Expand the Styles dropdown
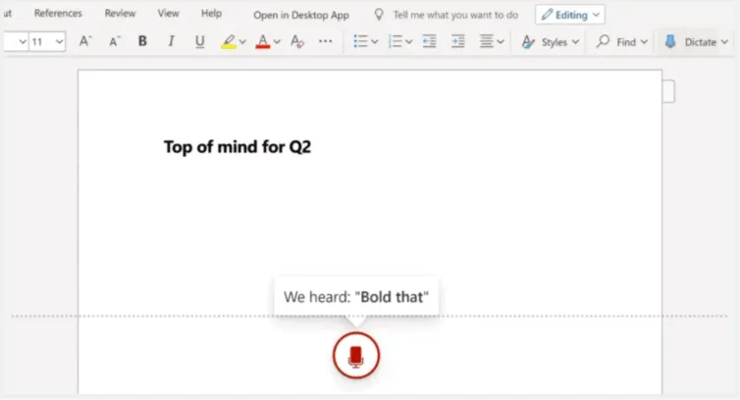Viewport: 740px width, 400px height. pyautogui.click(x=550, y=42)
